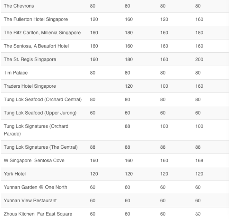Select Zhous Kitchen Far East Square
This screenshot has width=229, height=220.
[38, 214]
